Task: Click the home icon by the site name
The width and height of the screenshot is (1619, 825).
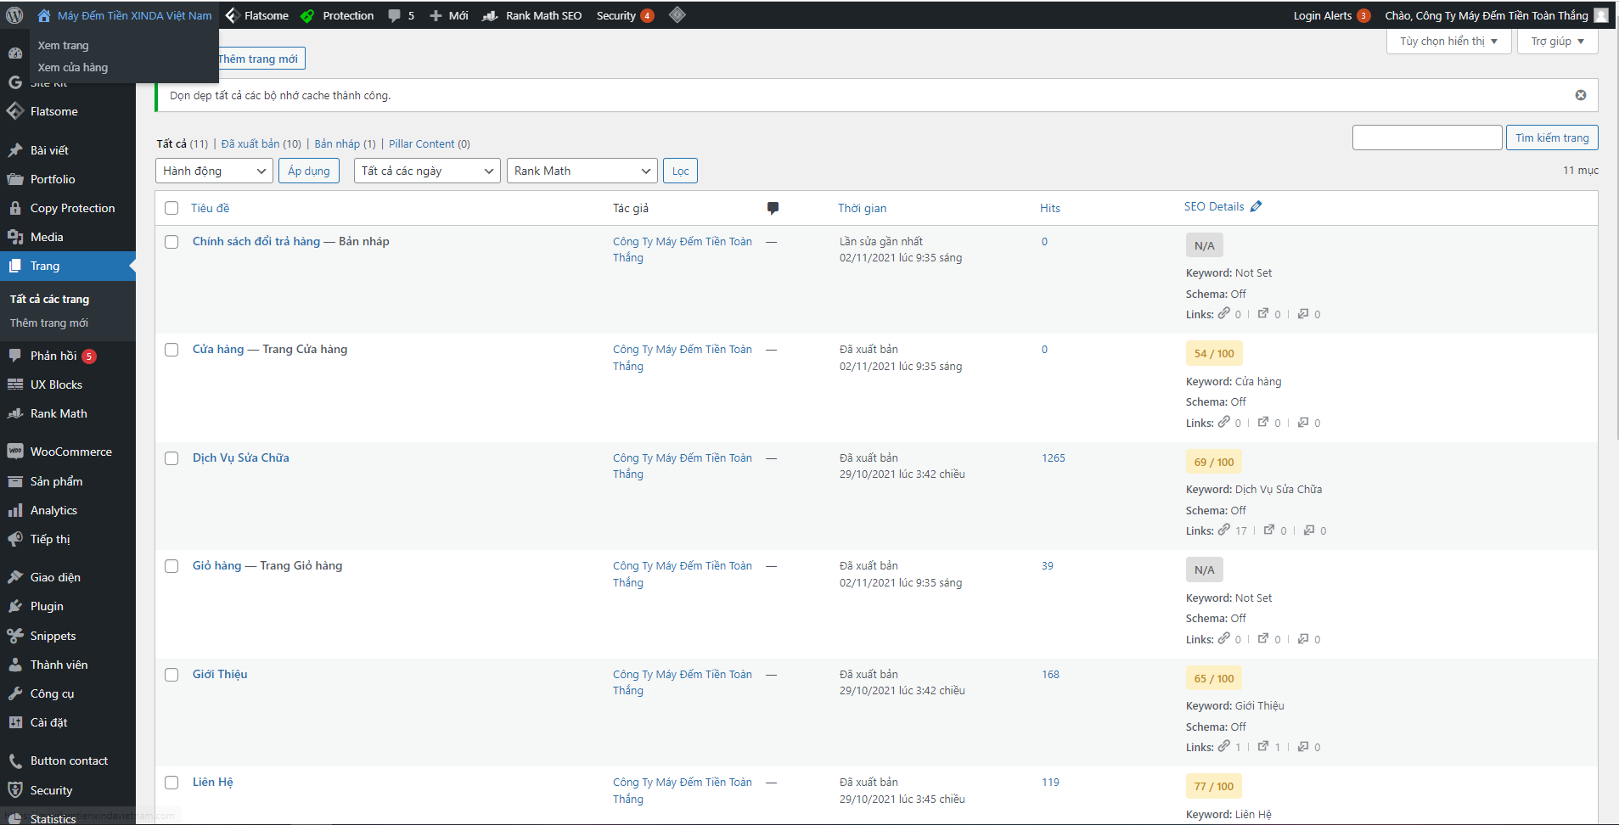Action: click(44, 15)
